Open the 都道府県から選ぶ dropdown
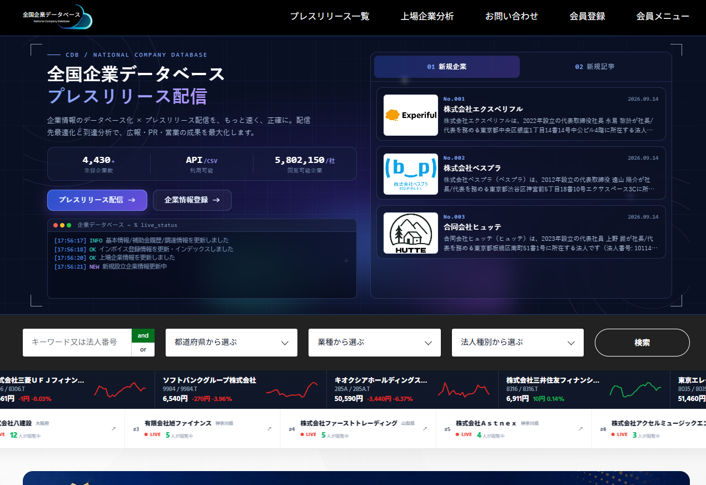Viewport: 706px width, 485px height. tap(231, 343)
